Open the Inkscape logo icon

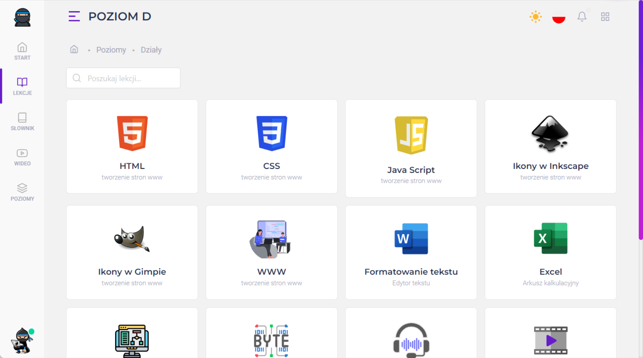550,134
